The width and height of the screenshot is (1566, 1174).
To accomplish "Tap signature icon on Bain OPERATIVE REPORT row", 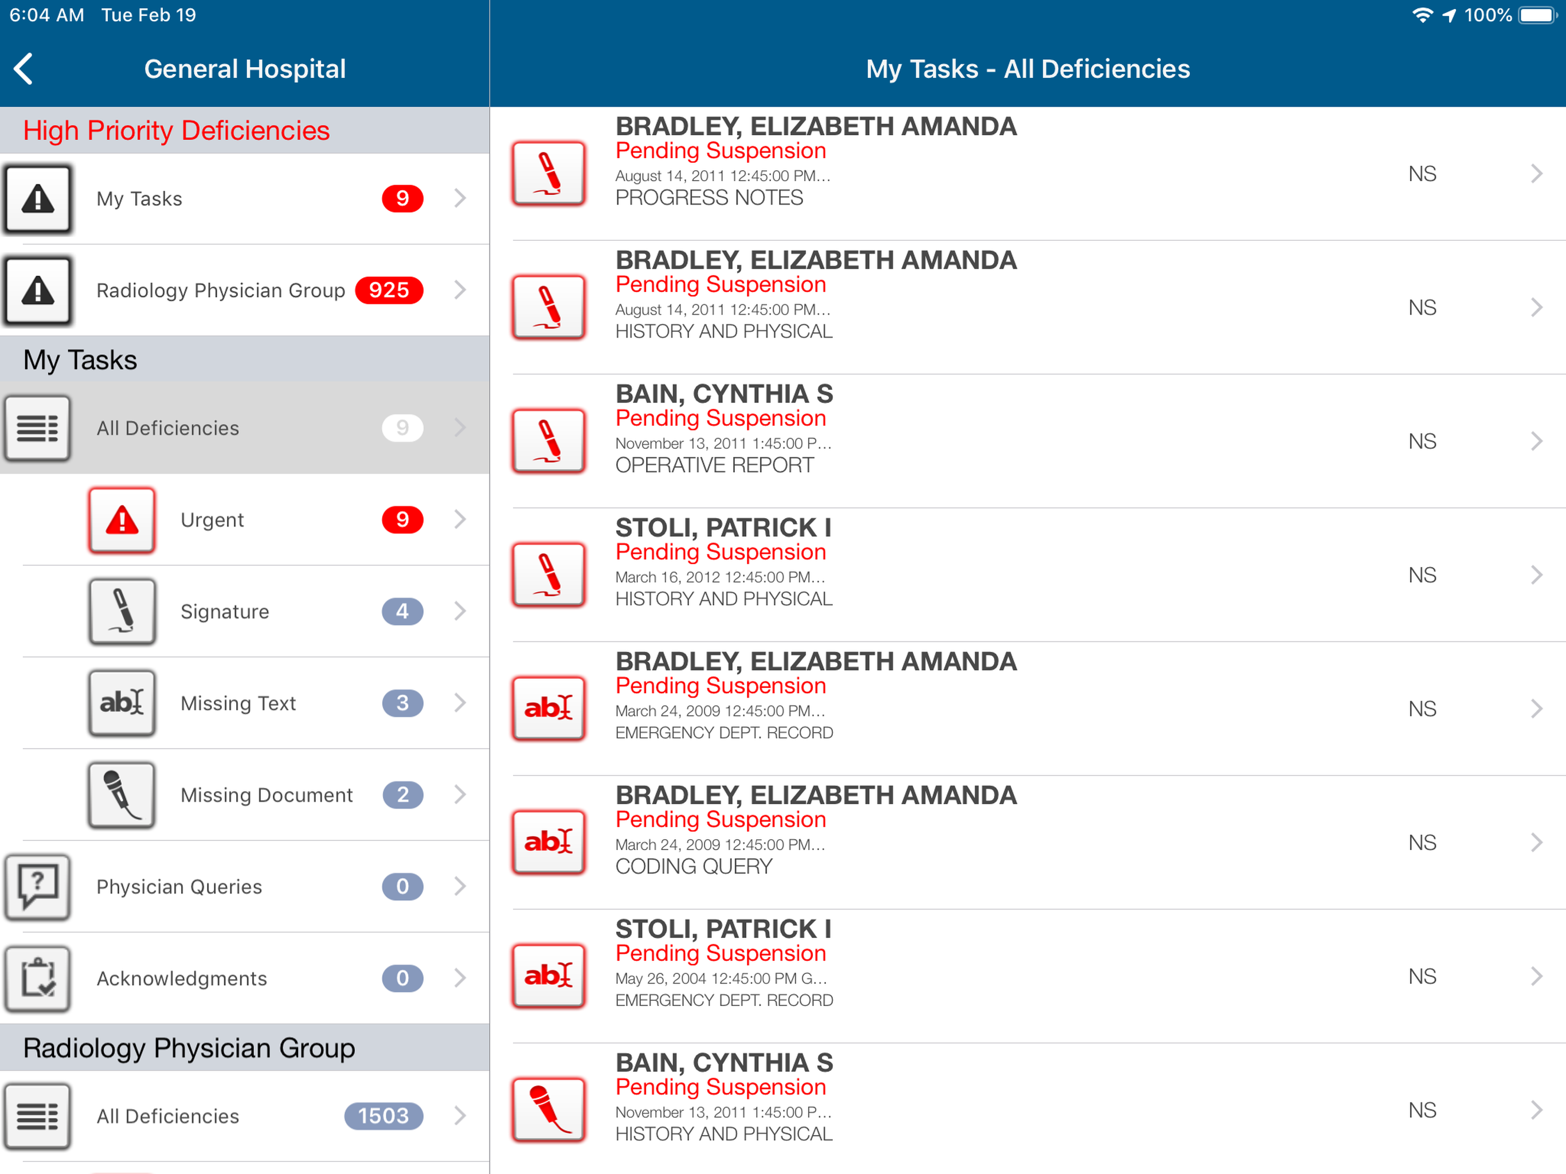I will (549, 441).
